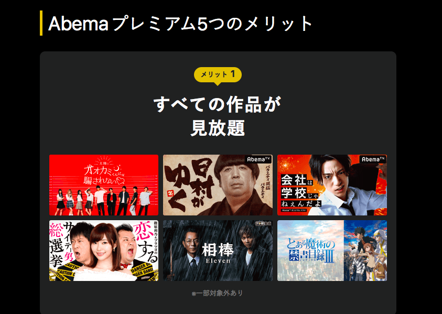Open the とある魔術の禁書目録III thumbnail
Image resolution: width=442 pixels, height=314 pixels.
click(332, 251)
